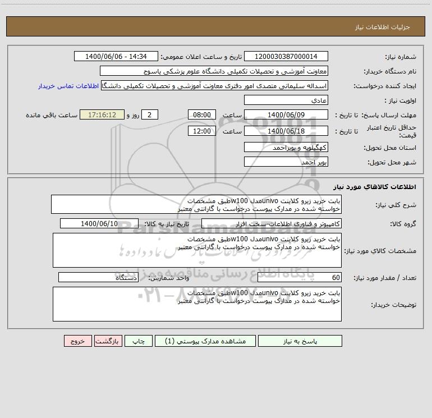This screenshot has height=418, width=432.
Task: Click the price validity time 12:00
Action: pyautogui.click(x=201, y=131)
